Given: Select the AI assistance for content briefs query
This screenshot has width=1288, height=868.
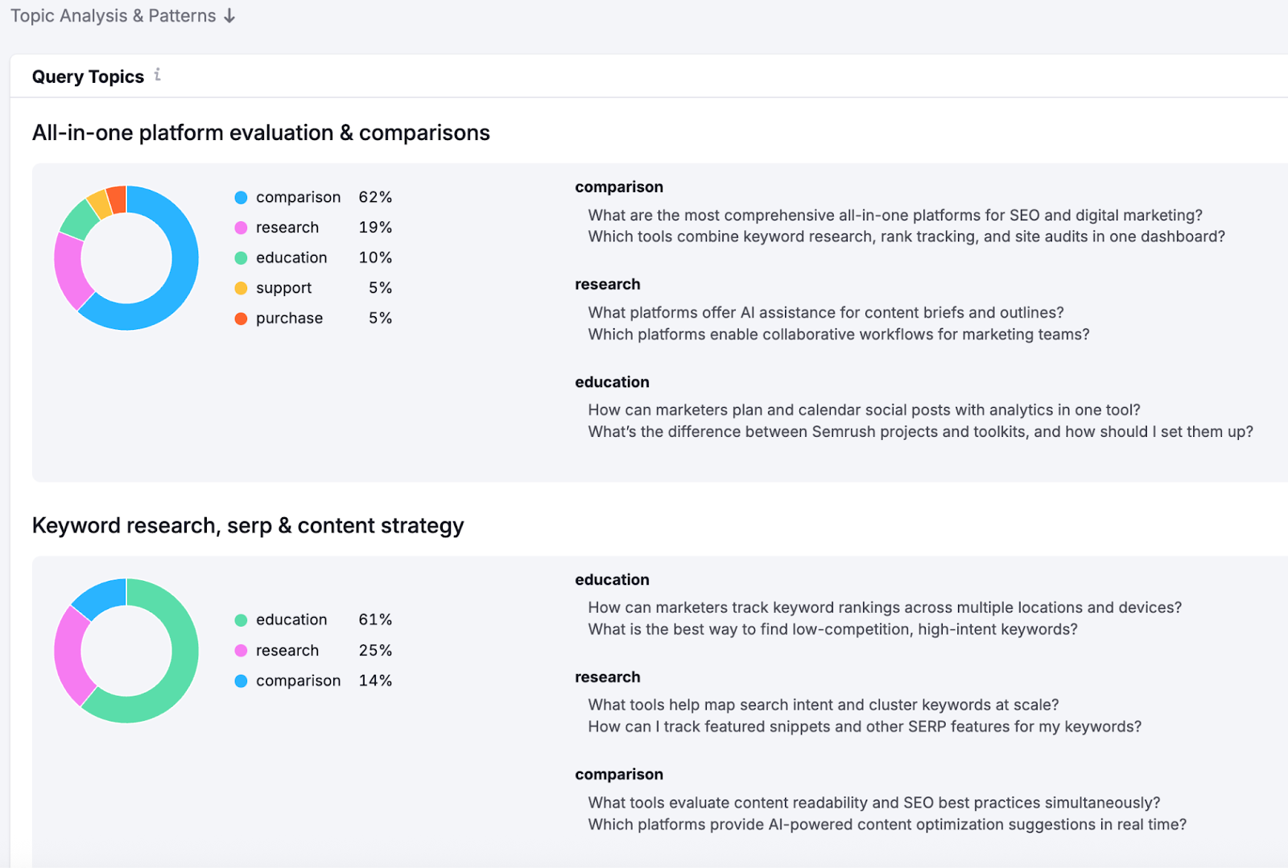Looking at the screenshot, I should pos(825,312).
